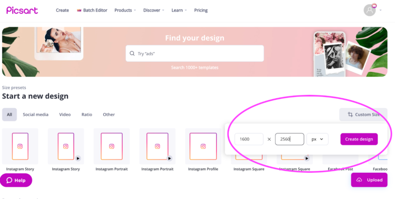395x199 pixels.
Task: Open the user profile avatar
Action: pos(370,10)
